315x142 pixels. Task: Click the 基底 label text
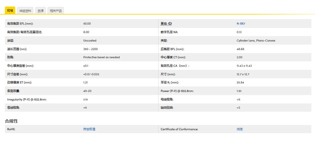point(164,24)
